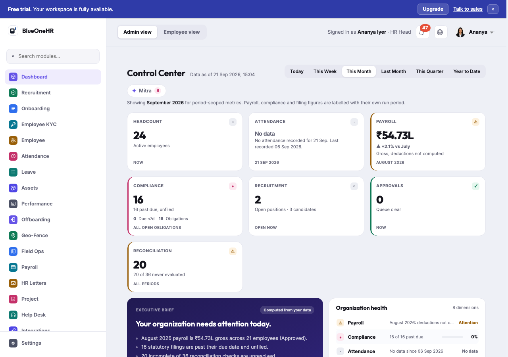Click the Performance chart icon
Viewport: 508px width, 357px height.
coord(13,203)
